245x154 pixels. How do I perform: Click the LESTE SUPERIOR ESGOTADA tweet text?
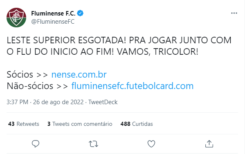tap(119, 46)
